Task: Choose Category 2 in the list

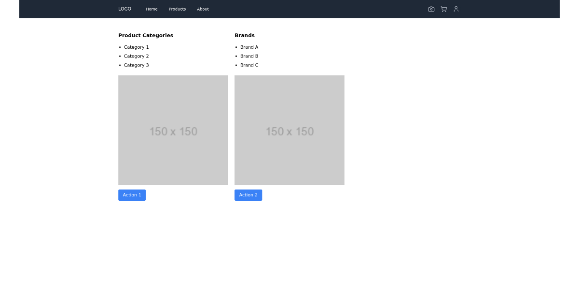Action: (x=137, y=56)
